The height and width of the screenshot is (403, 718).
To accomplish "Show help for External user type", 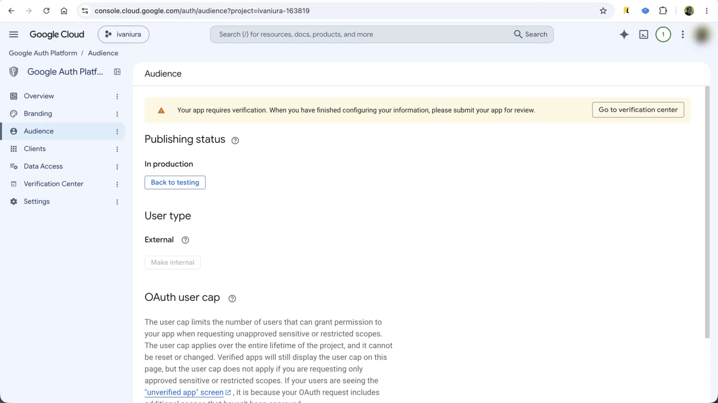I will 185,240.
